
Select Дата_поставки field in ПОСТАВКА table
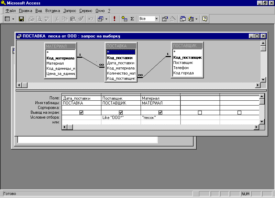121,63
